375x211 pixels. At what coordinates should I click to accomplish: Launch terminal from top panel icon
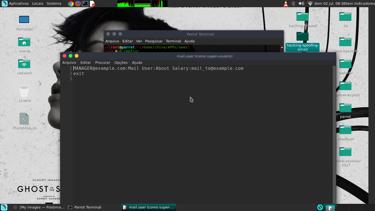pyautogui.click(x=85, y=4)
